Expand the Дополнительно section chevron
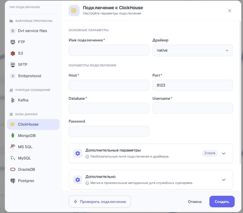Screen dimensions: 243x213 (223, 180)
